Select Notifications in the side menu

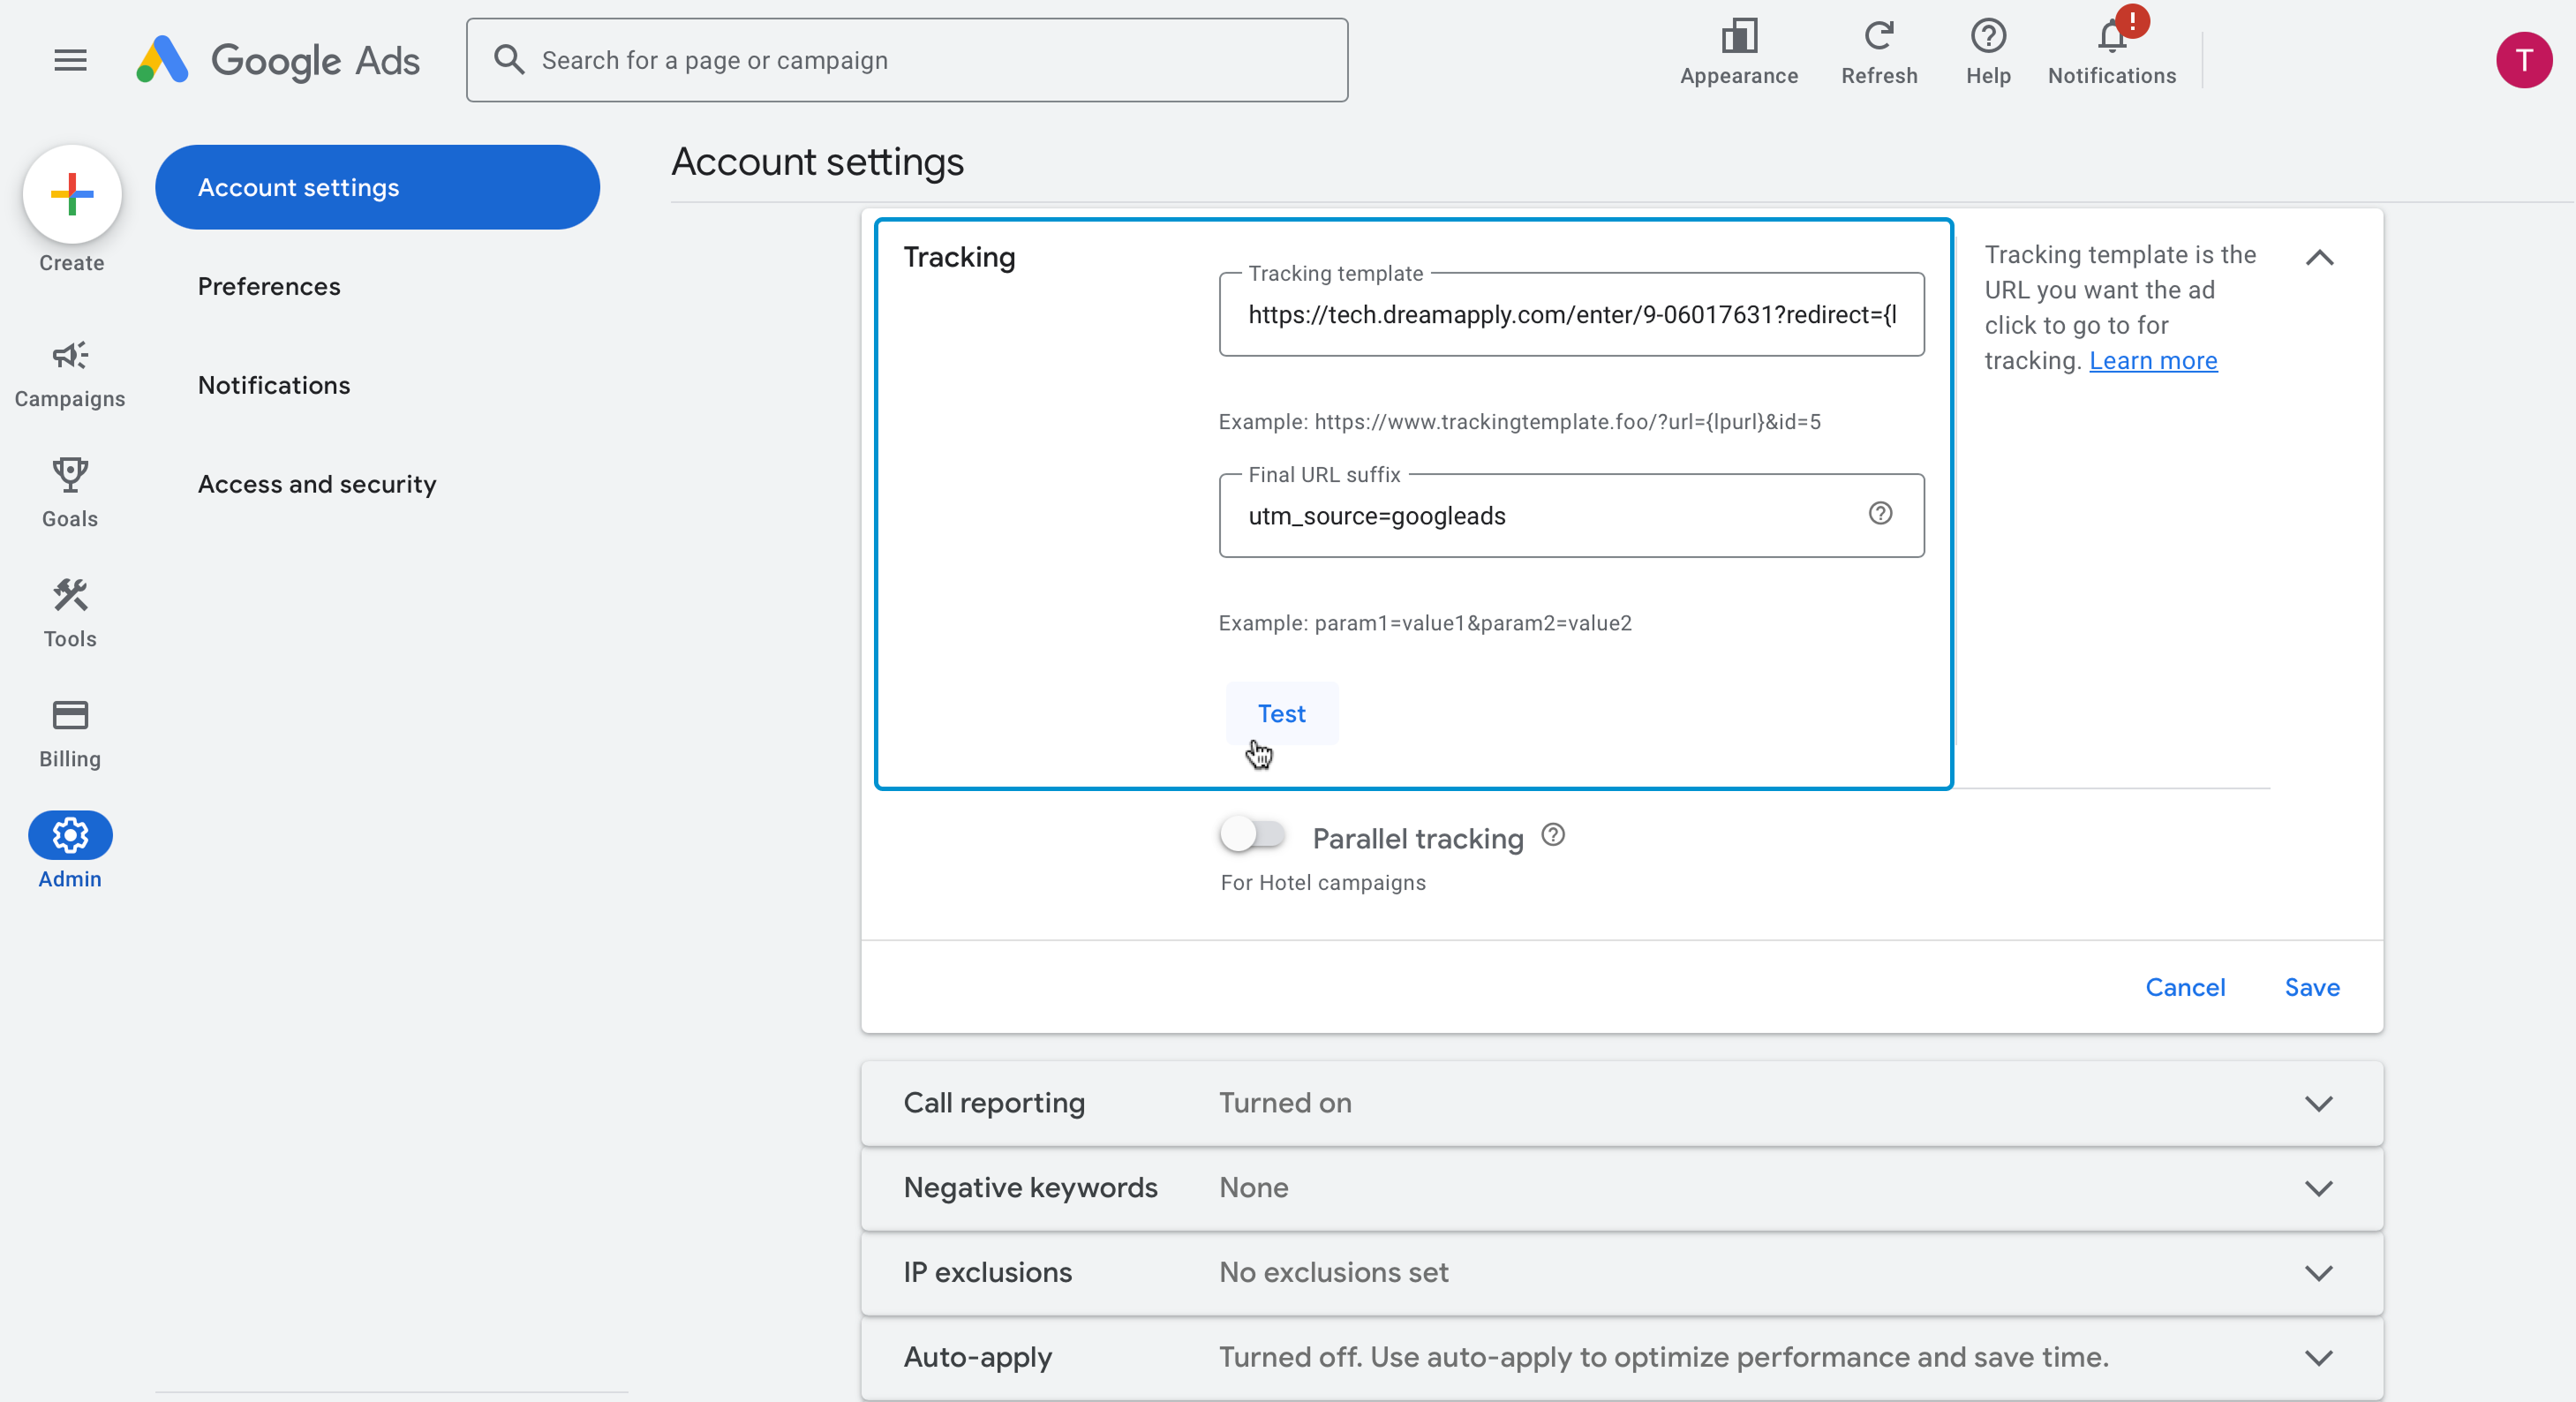coord(274,386)
